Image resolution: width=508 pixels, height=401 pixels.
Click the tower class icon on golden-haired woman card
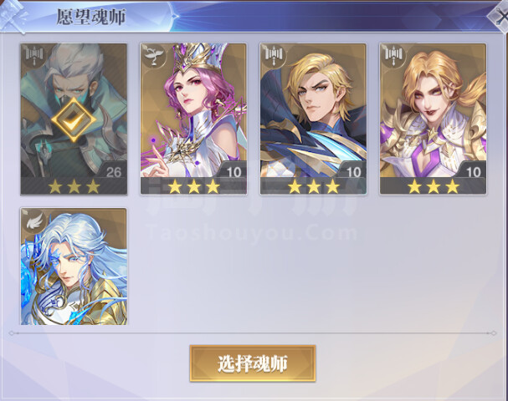[393, 54]
